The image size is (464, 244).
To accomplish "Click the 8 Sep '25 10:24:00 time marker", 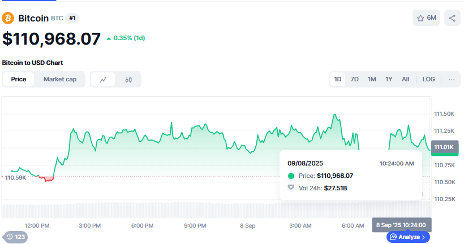I will [x=402, y=225].
